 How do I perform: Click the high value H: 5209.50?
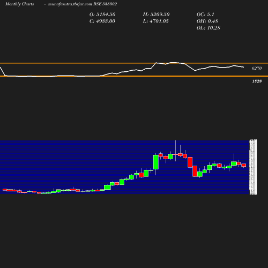click(x=156, y=14)
